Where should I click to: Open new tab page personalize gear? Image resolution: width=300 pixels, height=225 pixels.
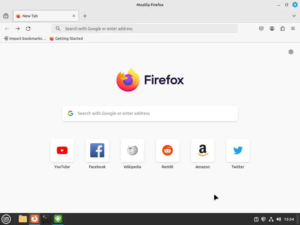click(x=291, y=52)
